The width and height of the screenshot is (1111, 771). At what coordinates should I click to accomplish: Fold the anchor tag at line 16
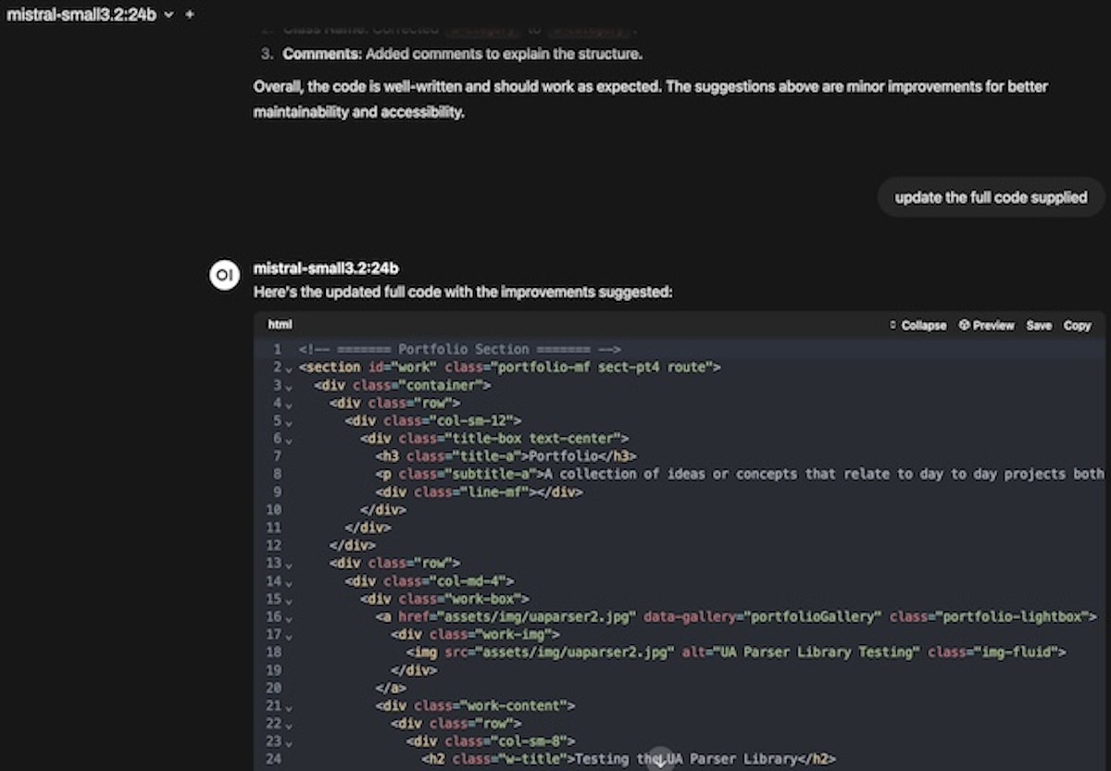(289, 617)
